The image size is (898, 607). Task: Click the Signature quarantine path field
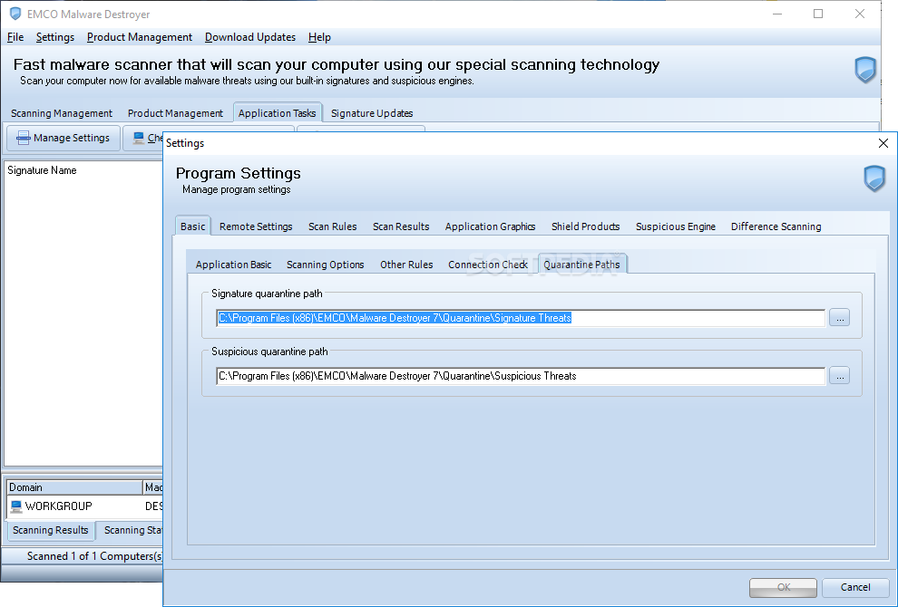[x=521, y=318]
